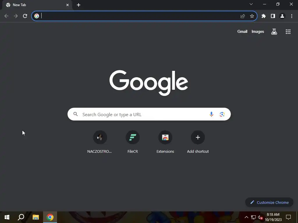This screenshot has height=223, width=298.
Task: Open Windows taskbar search
Action: click(21, 217)
